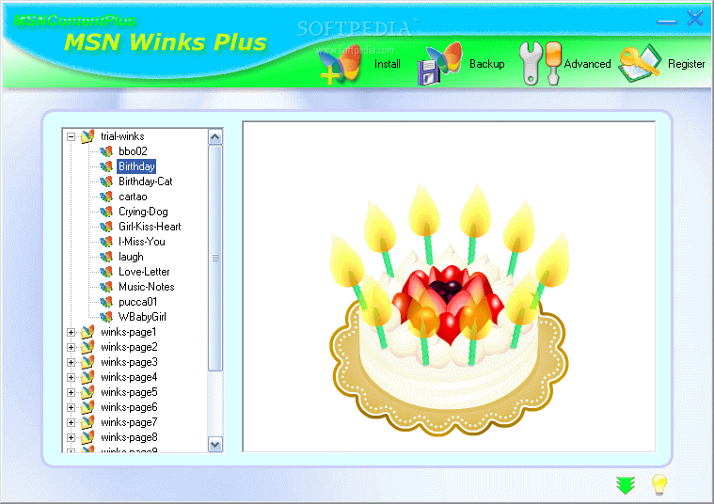The height and width of the screenshot is (504, 714).
Task: Click the Install butterfly icon
Action: 341,65
